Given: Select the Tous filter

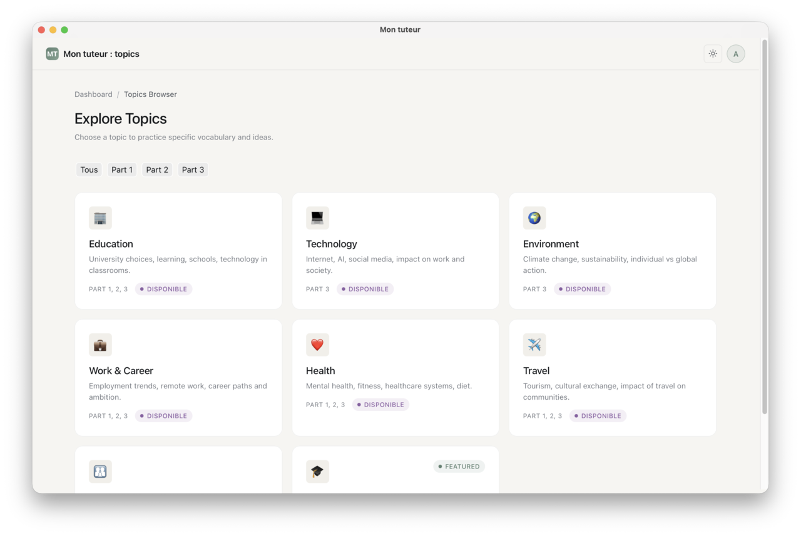Looking at the screenshot, I should (x=89, y=169).
